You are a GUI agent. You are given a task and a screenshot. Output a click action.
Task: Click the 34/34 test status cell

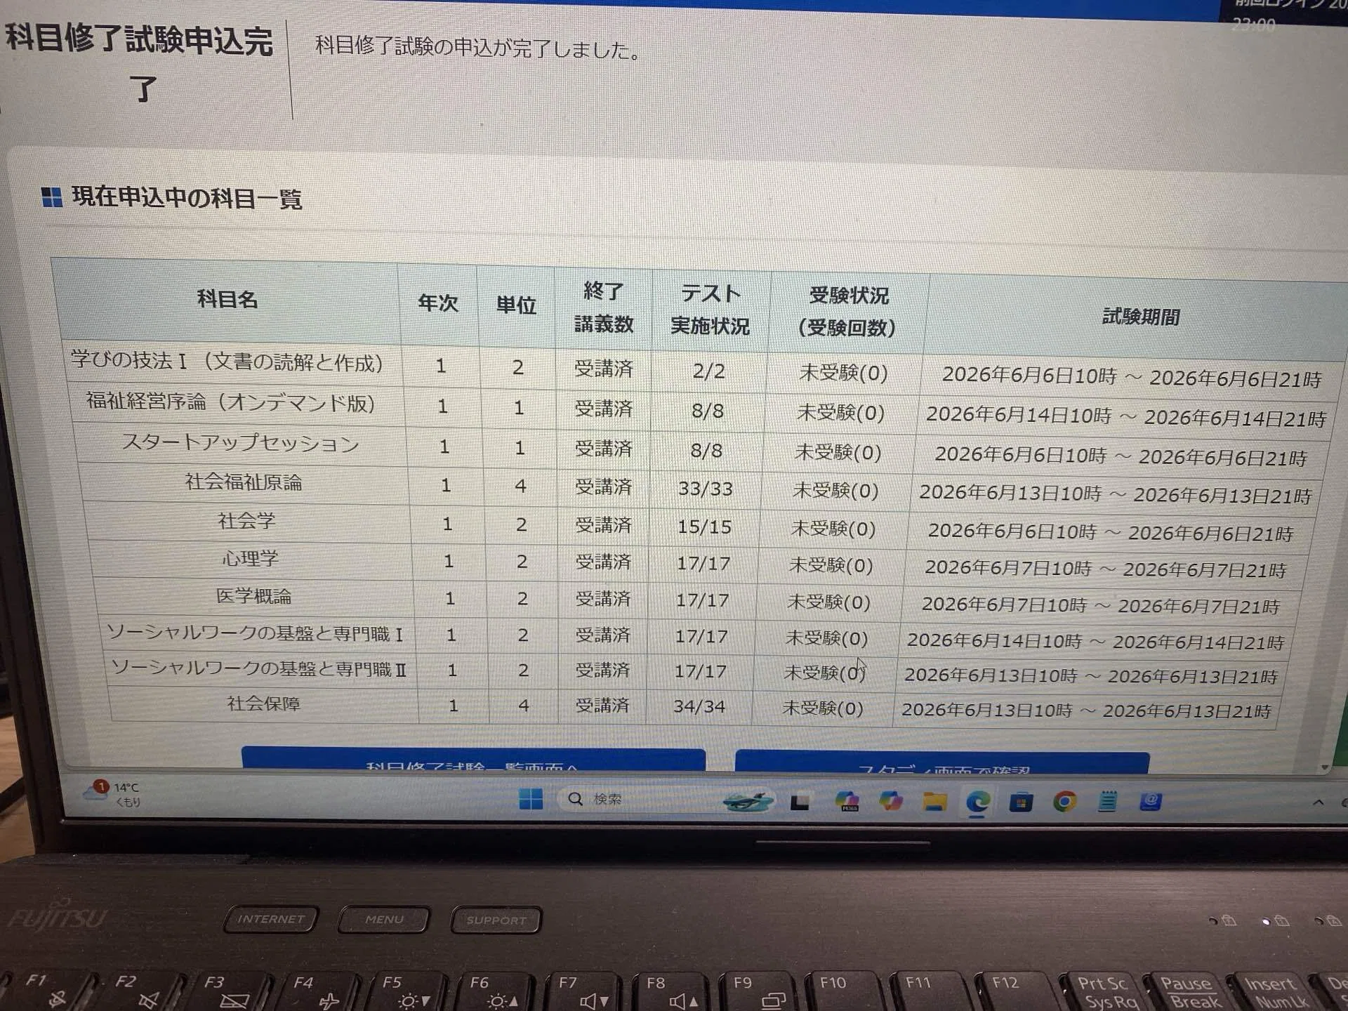tap(699, 706)
